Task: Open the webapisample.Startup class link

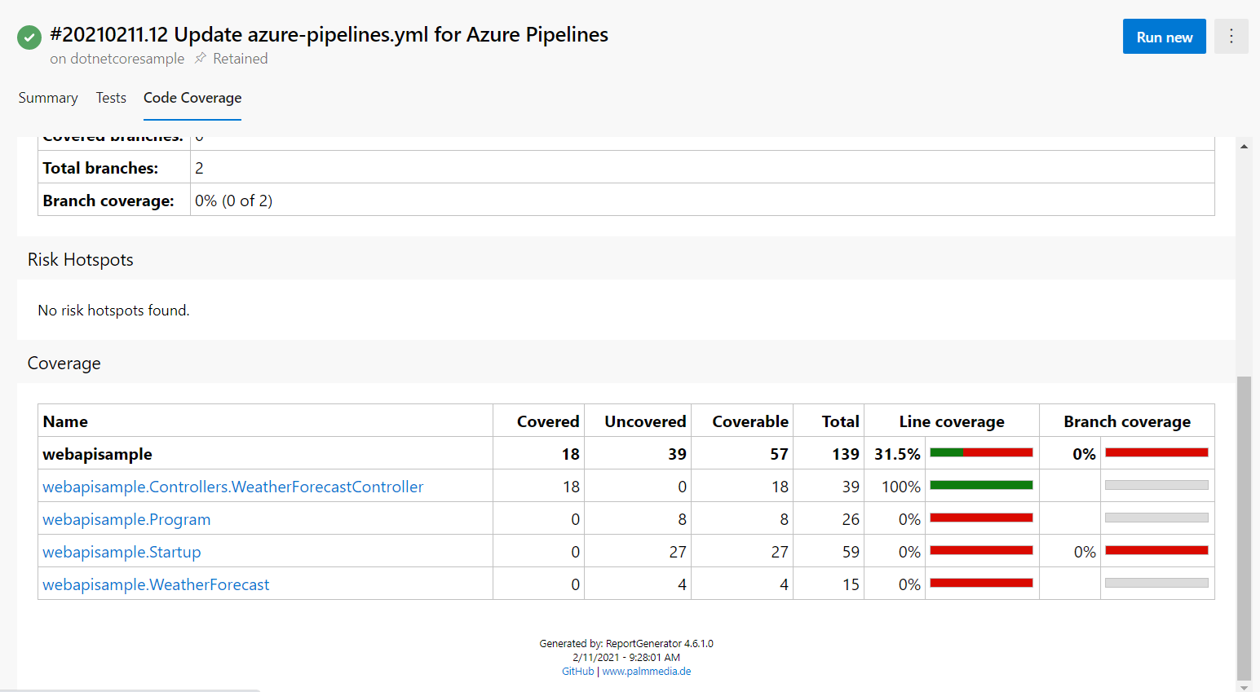Action: [122, 552]
